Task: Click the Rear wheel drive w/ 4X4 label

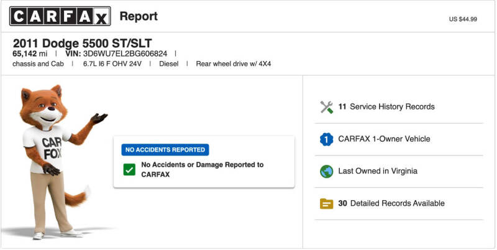Action: click(x=234, y=64)
